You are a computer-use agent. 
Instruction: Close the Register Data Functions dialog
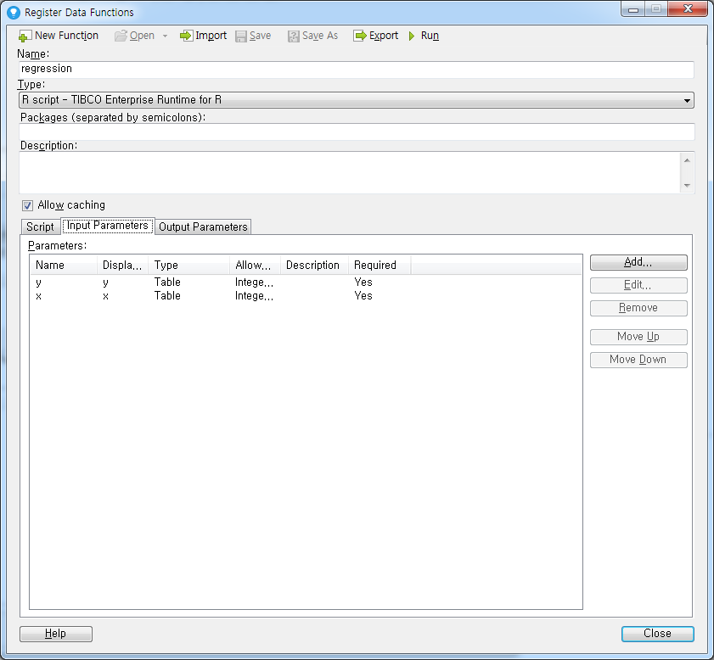coord(657,634)
